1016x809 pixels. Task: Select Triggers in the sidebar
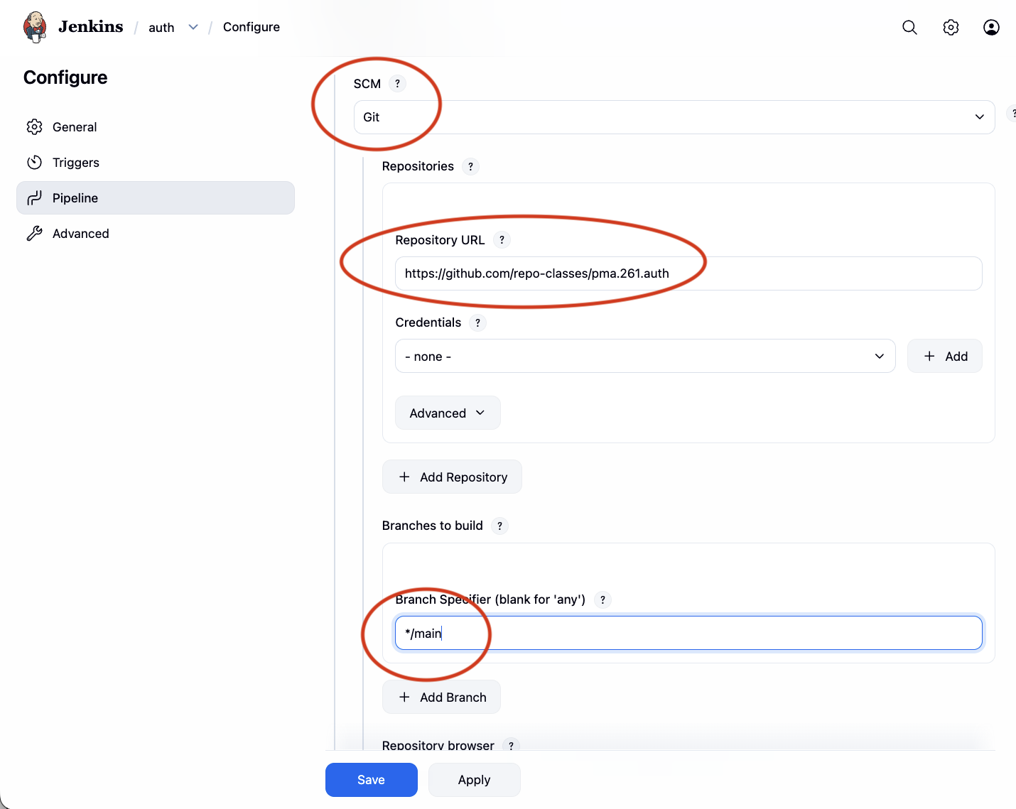[75, 163]
